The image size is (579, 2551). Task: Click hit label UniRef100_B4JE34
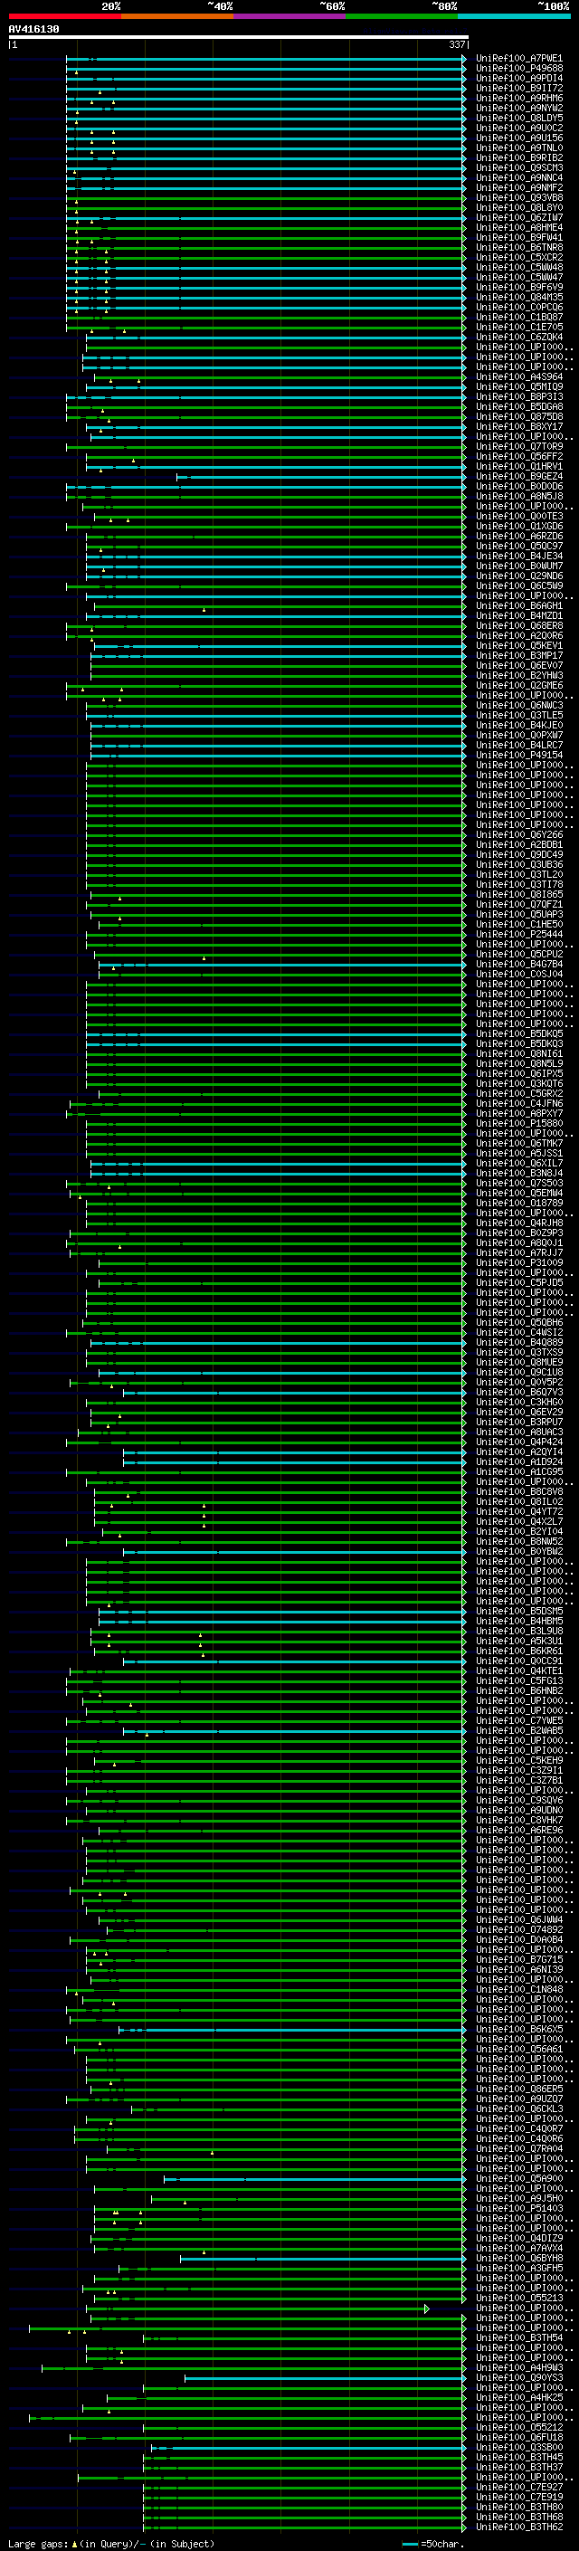[x=518, y=556]
